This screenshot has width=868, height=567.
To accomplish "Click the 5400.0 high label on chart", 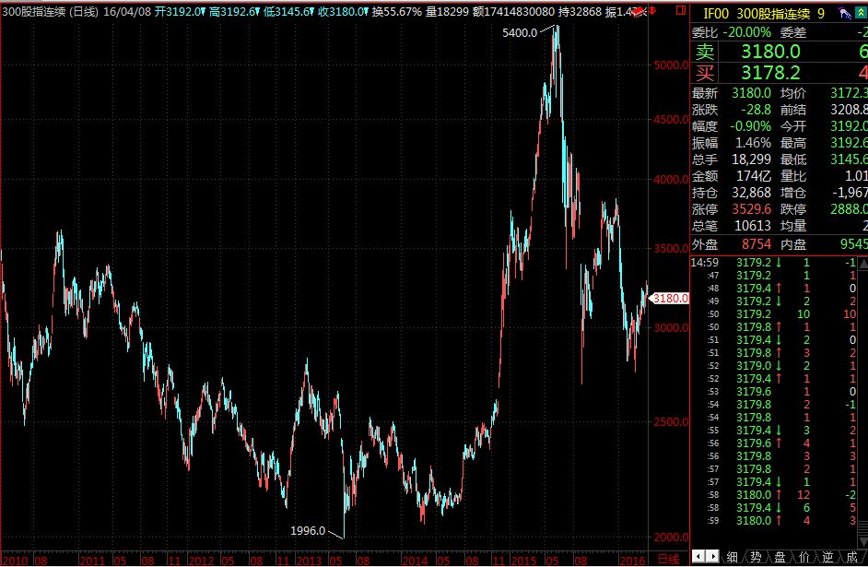I will click(x=520, y=32).
